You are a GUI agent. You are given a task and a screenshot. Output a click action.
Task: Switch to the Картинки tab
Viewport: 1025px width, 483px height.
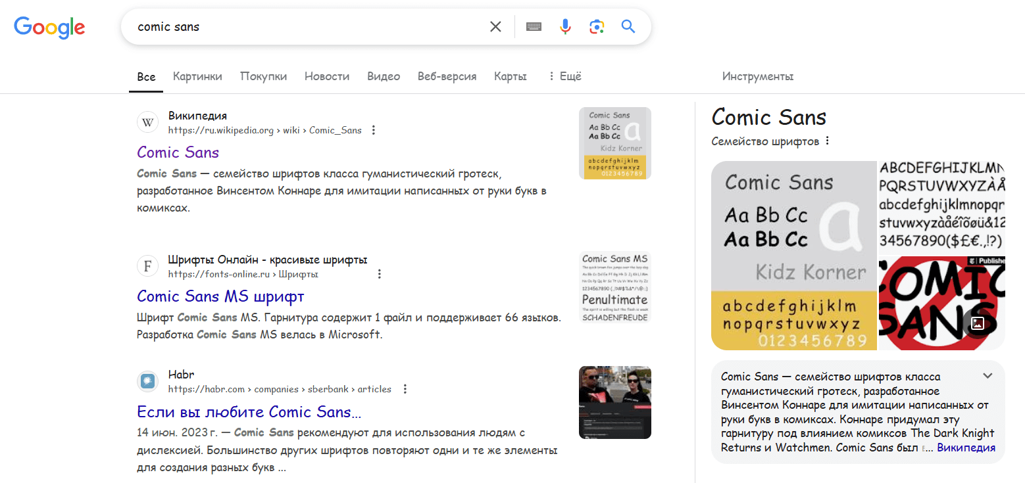pos(197,76)
